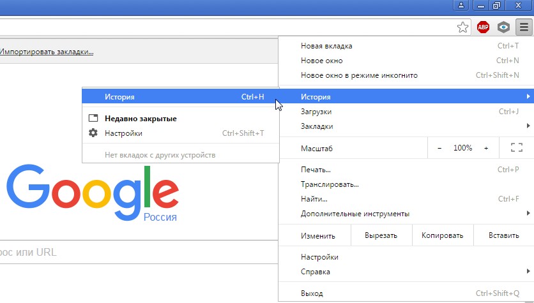Image resolution: width=534 pixels, height=303 pixels.
Task: Click the Вставить button
Action: (504, 235)
